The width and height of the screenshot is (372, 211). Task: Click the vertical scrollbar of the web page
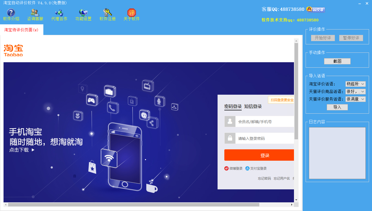pyautogui.click(x=296, y=91)
